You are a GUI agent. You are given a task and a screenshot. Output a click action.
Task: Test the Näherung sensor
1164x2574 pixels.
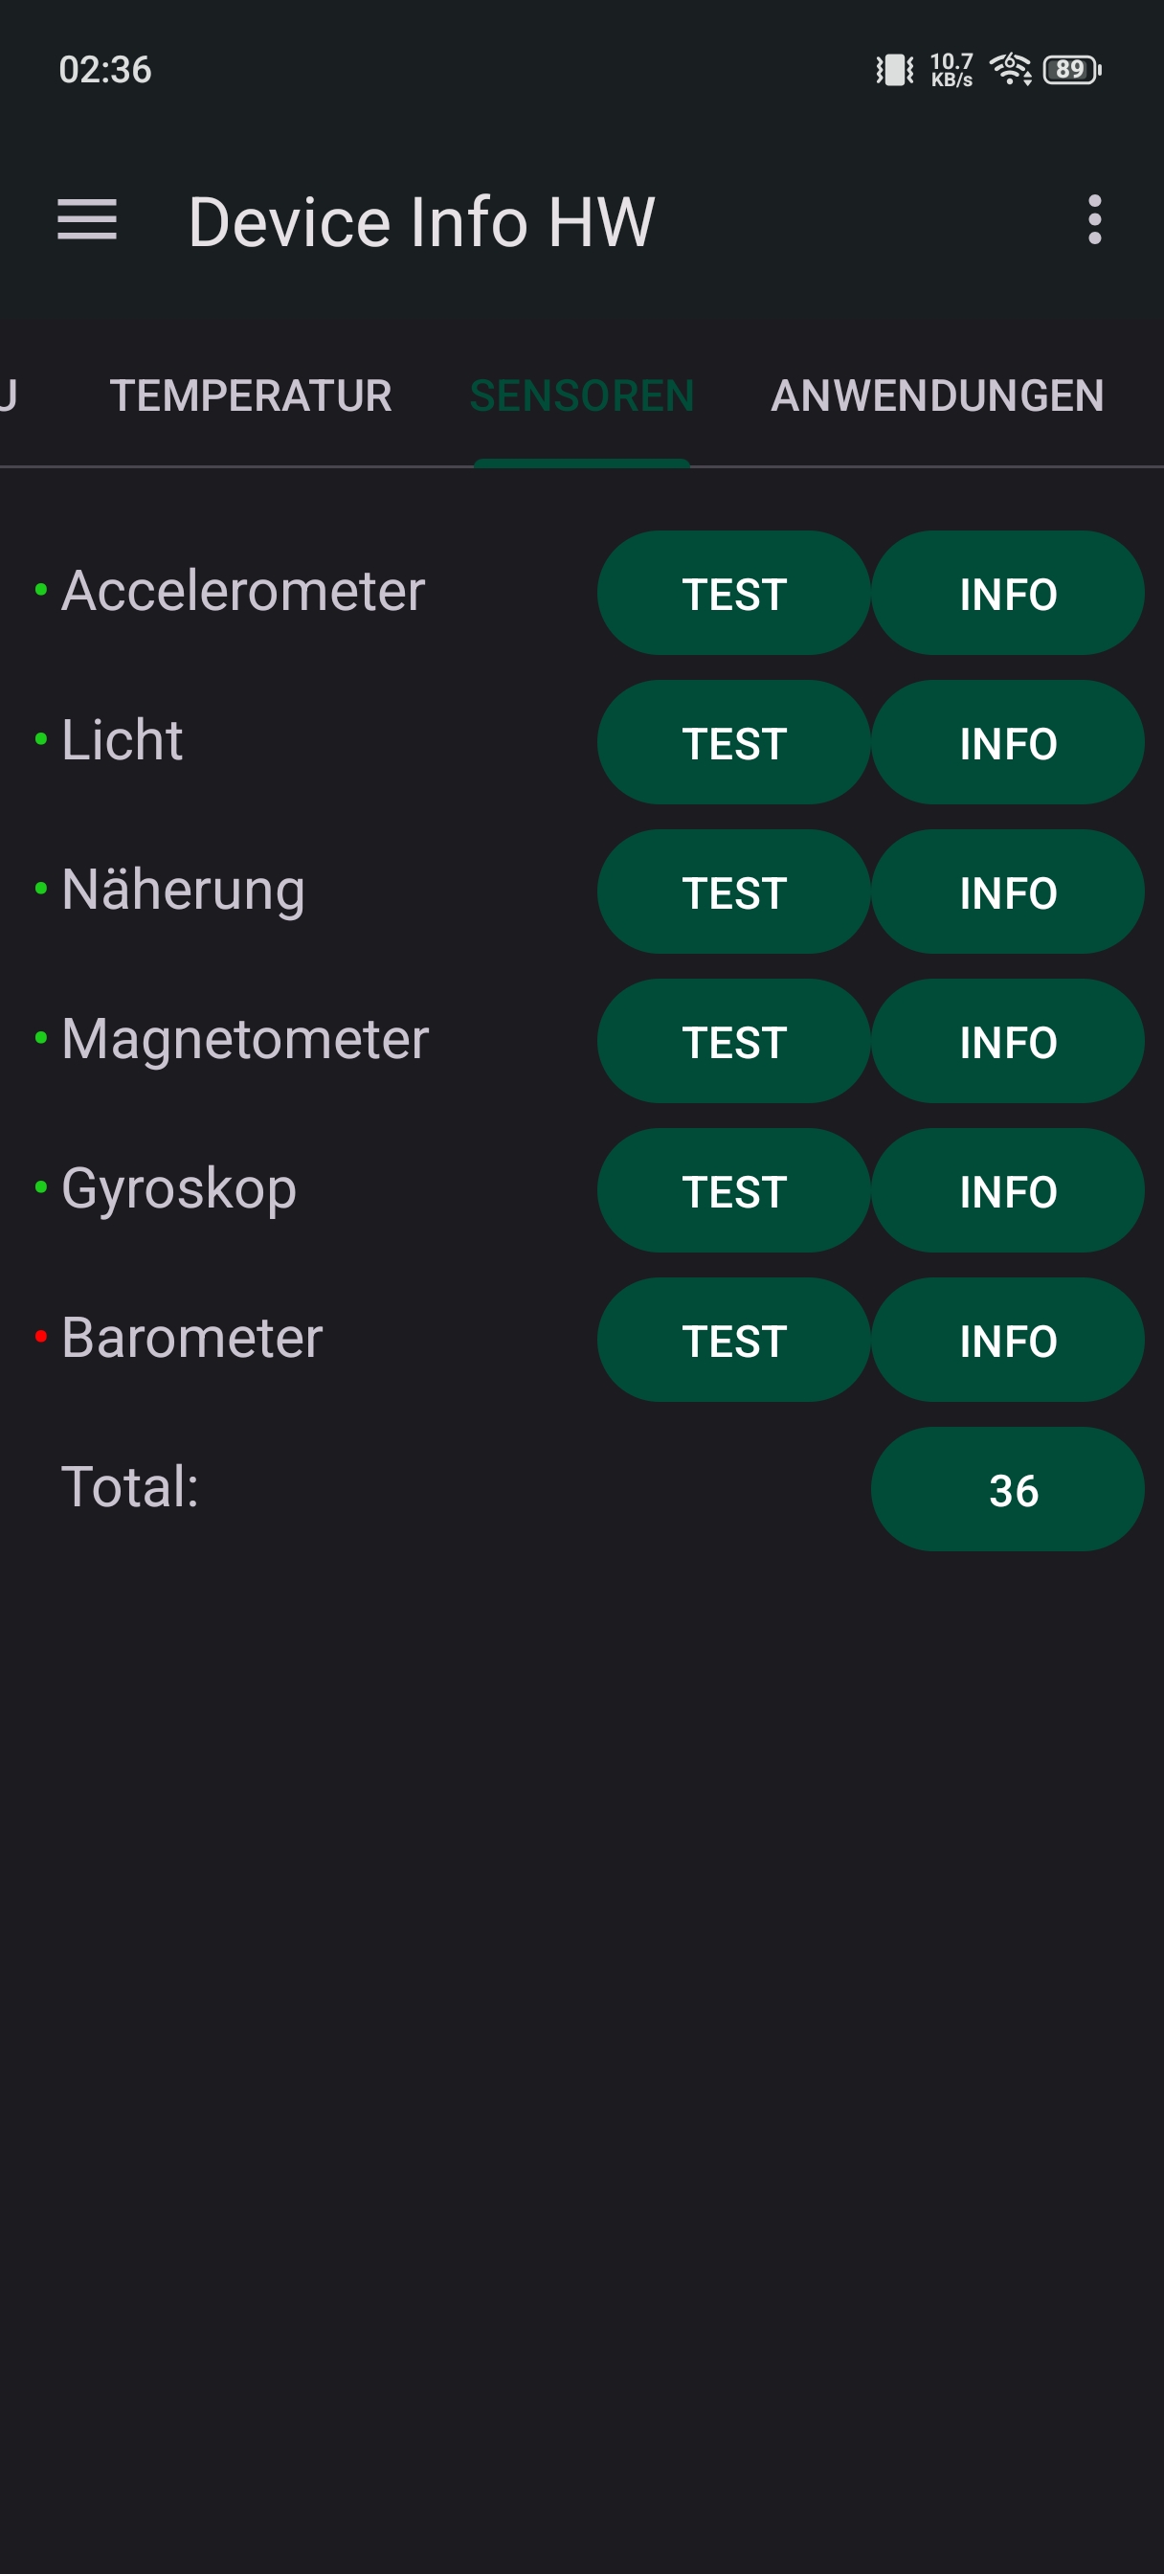(733, 892)
